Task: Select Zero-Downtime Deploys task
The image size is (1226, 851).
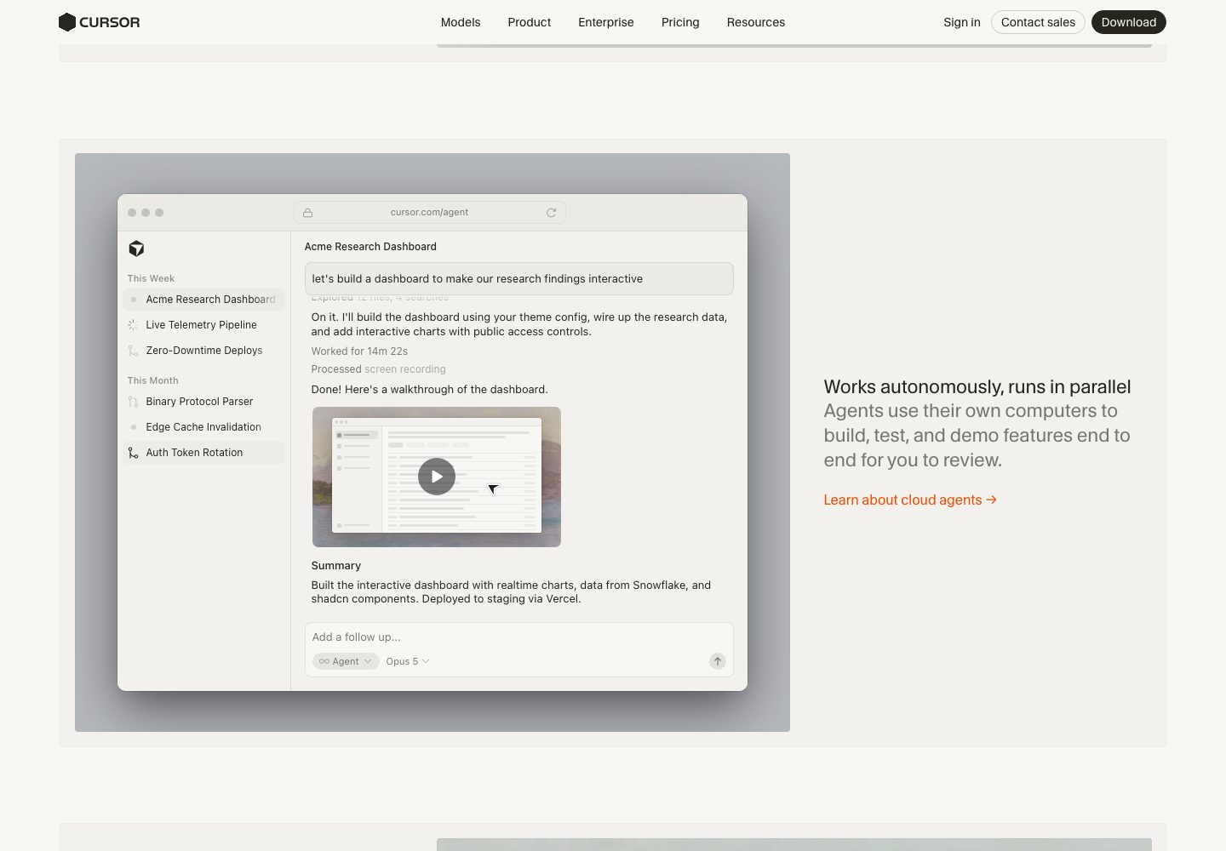Action: pyautogui.click(x=203, y=351)
